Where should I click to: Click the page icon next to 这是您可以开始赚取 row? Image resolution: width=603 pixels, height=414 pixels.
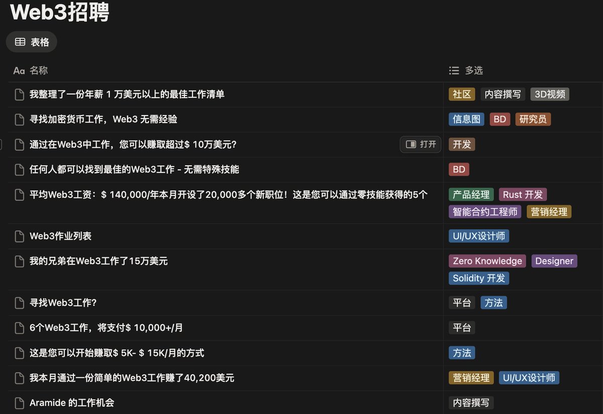19,353
